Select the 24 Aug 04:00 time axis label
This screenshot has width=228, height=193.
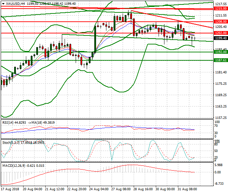(x=99, y=189)
